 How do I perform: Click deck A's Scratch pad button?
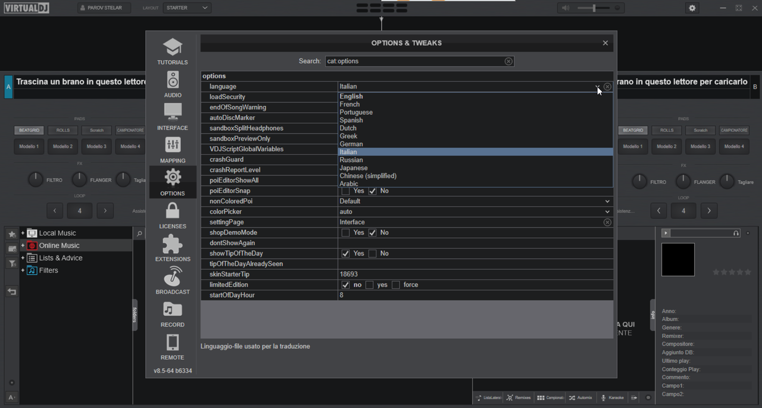coord(97,130)
